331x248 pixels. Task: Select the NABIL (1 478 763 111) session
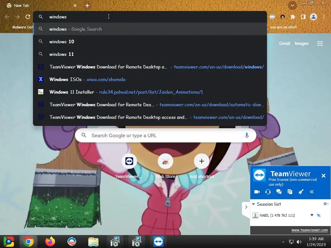(277, 215)
